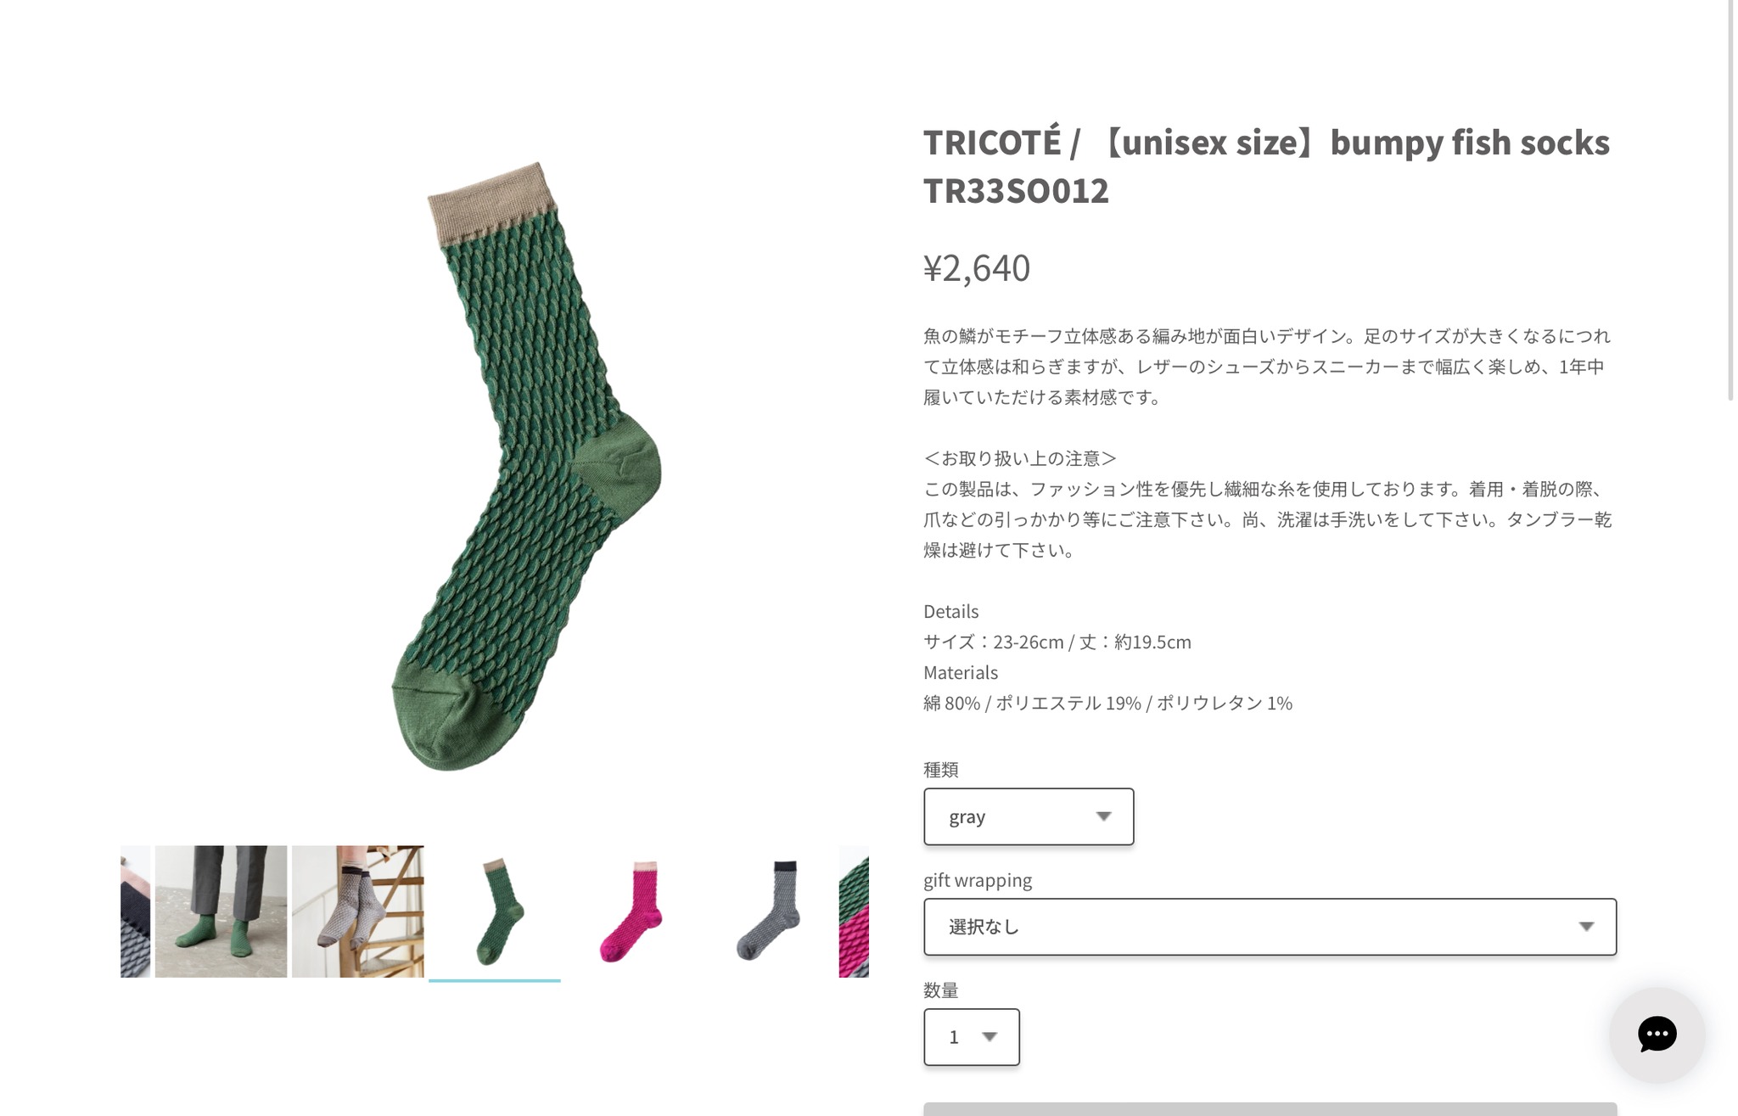Viewport: 1738px width, 1116px height.
Task: Click the 選択なし text in gift wrapping
Action: (x=984, y=927)
